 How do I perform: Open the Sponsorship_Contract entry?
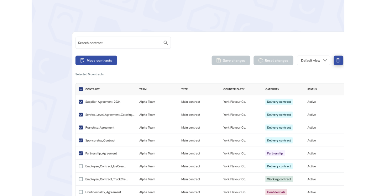(100, 140)
